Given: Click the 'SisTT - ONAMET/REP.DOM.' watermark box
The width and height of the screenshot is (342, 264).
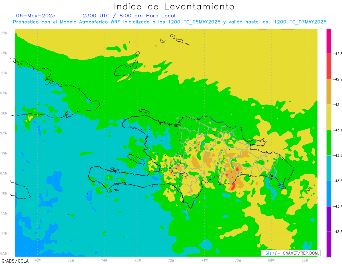Looking at the screenshot, I should (x=291, y=253).
